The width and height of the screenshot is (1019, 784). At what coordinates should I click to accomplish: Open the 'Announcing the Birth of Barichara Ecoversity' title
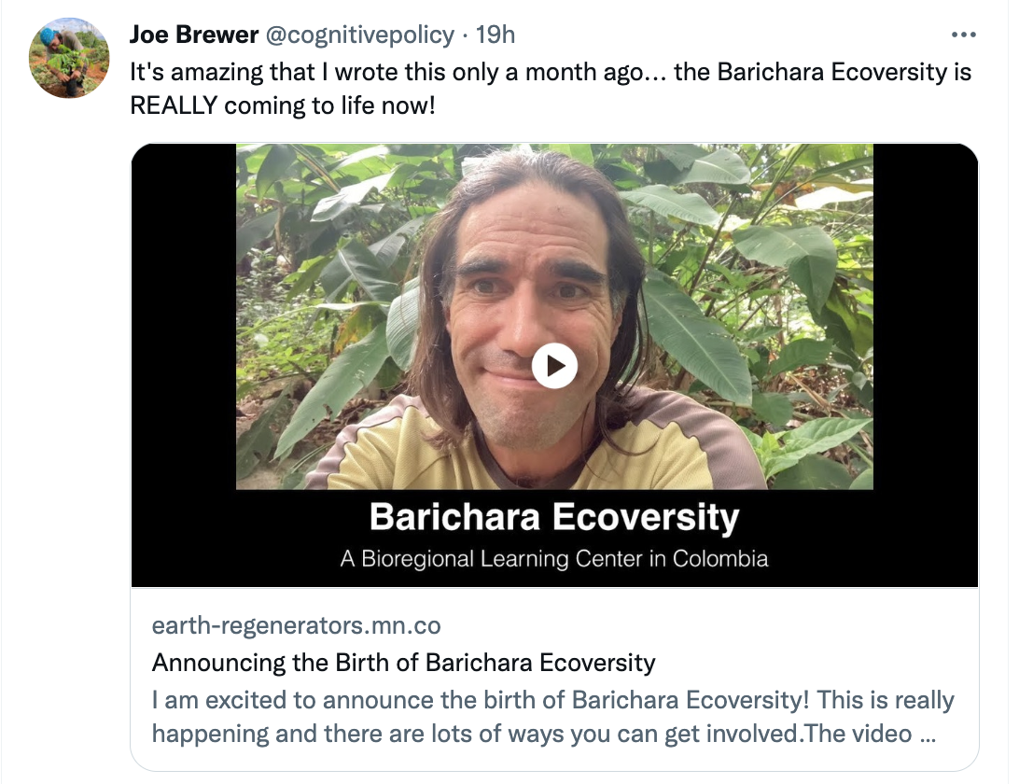(403, 663)
